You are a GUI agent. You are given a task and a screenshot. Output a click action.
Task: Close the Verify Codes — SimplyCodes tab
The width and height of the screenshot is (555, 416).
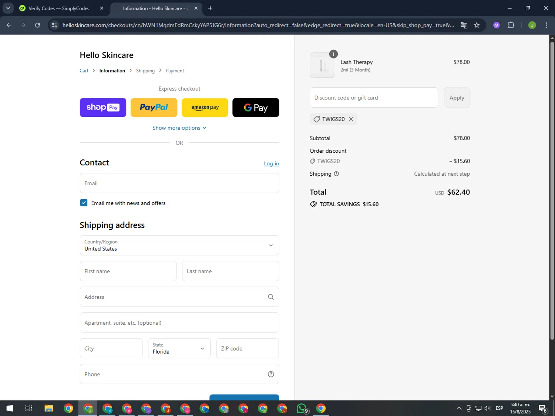point(102,8)
